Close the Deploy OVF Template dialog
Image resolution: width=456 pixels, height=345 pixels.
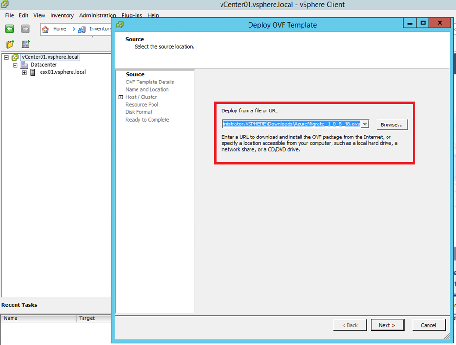coord(440,23)
